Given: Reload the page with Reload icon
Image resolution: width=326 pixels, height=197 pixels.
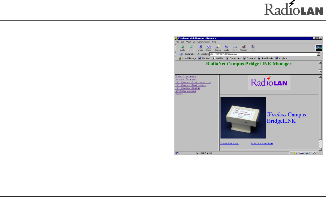Looking at the screenshot, I should (x=200, y=48).
